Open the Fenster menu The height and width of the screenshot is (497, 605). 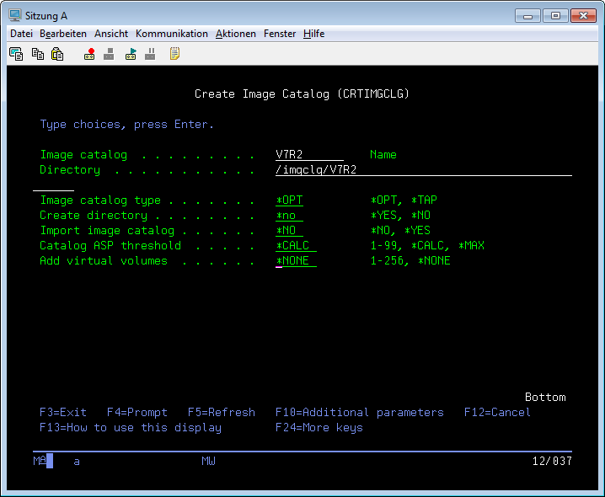[280, 34]
